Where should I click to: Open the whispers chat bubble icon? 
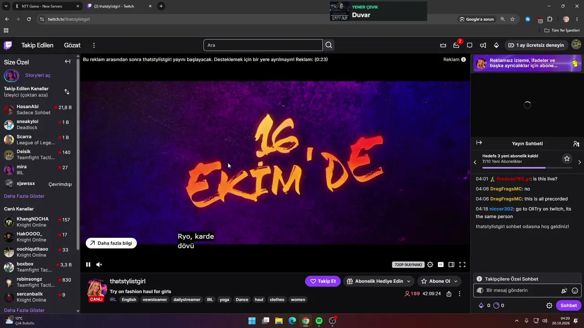pos(469,45)
